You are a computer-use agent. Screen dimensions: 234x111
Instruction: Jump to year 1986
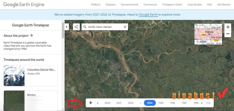coord(173,103)
